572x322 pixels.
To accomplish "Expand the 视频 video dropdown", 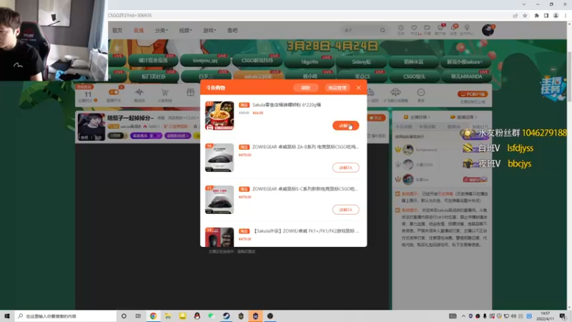I will click(185, 30).
